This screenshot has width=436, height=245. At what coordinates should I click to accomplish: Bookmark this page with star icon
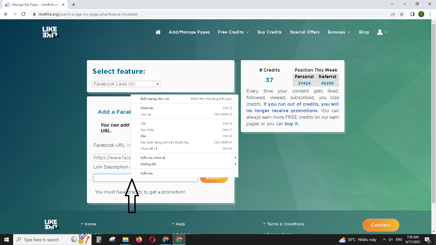click(x=402, y=14)
